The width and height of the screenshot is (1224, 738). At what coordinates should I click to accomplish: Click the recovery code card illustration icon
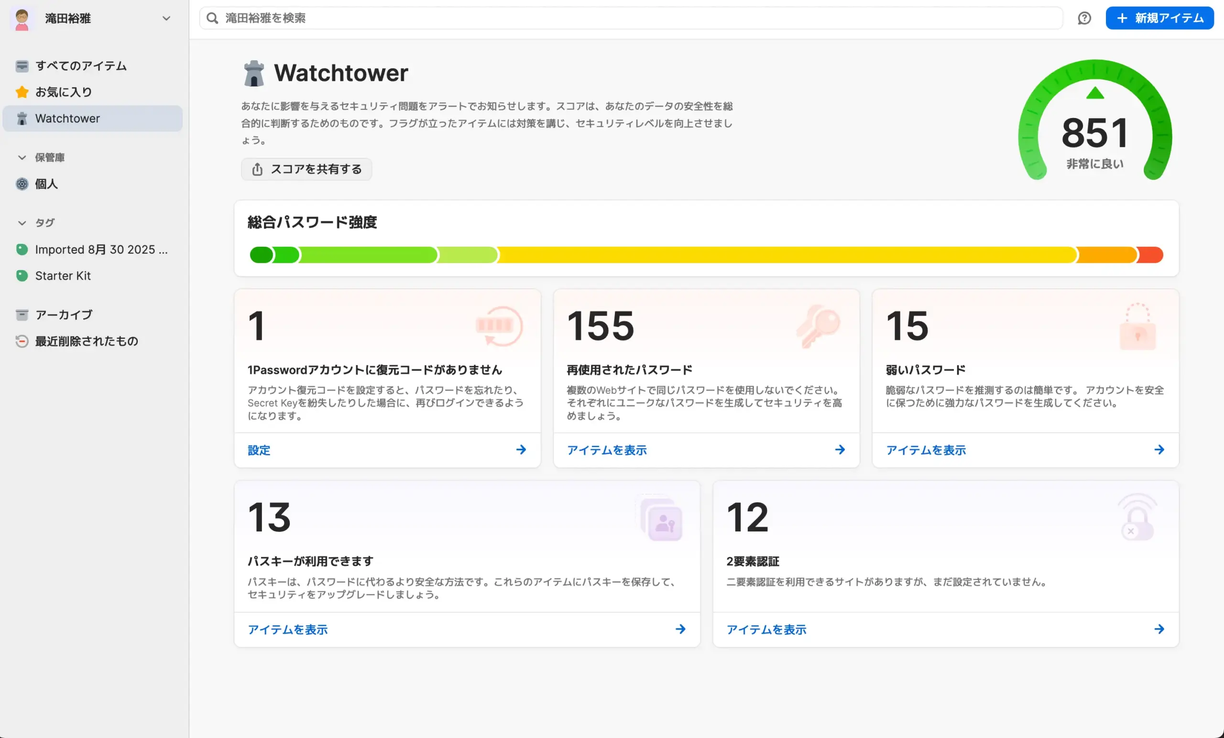[499, 326]
